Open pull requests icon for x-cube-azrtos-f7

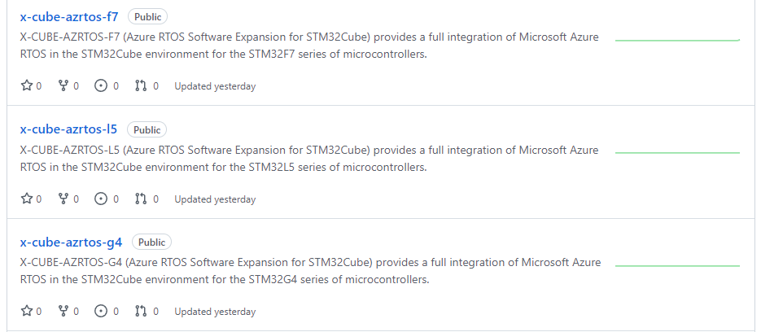[x=140, y=85]
